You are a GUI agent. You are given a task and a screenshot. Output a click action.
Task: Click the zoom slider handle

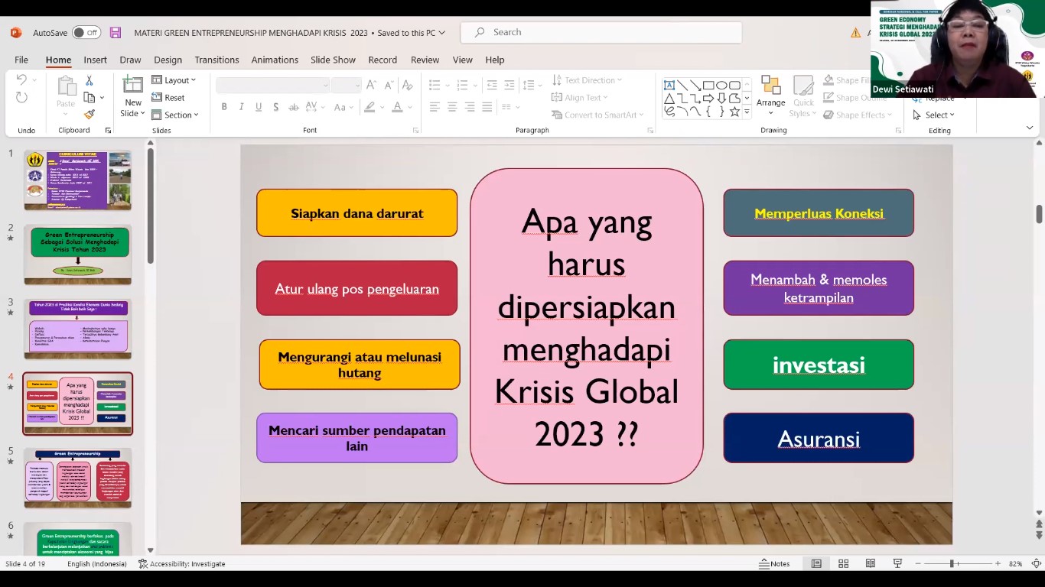tap(952, 563)
